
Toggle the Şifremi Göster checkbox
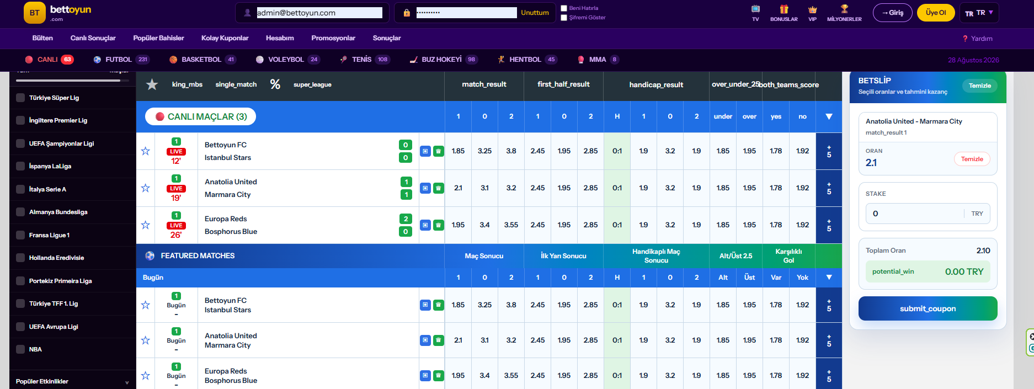[x=564, y=18]
